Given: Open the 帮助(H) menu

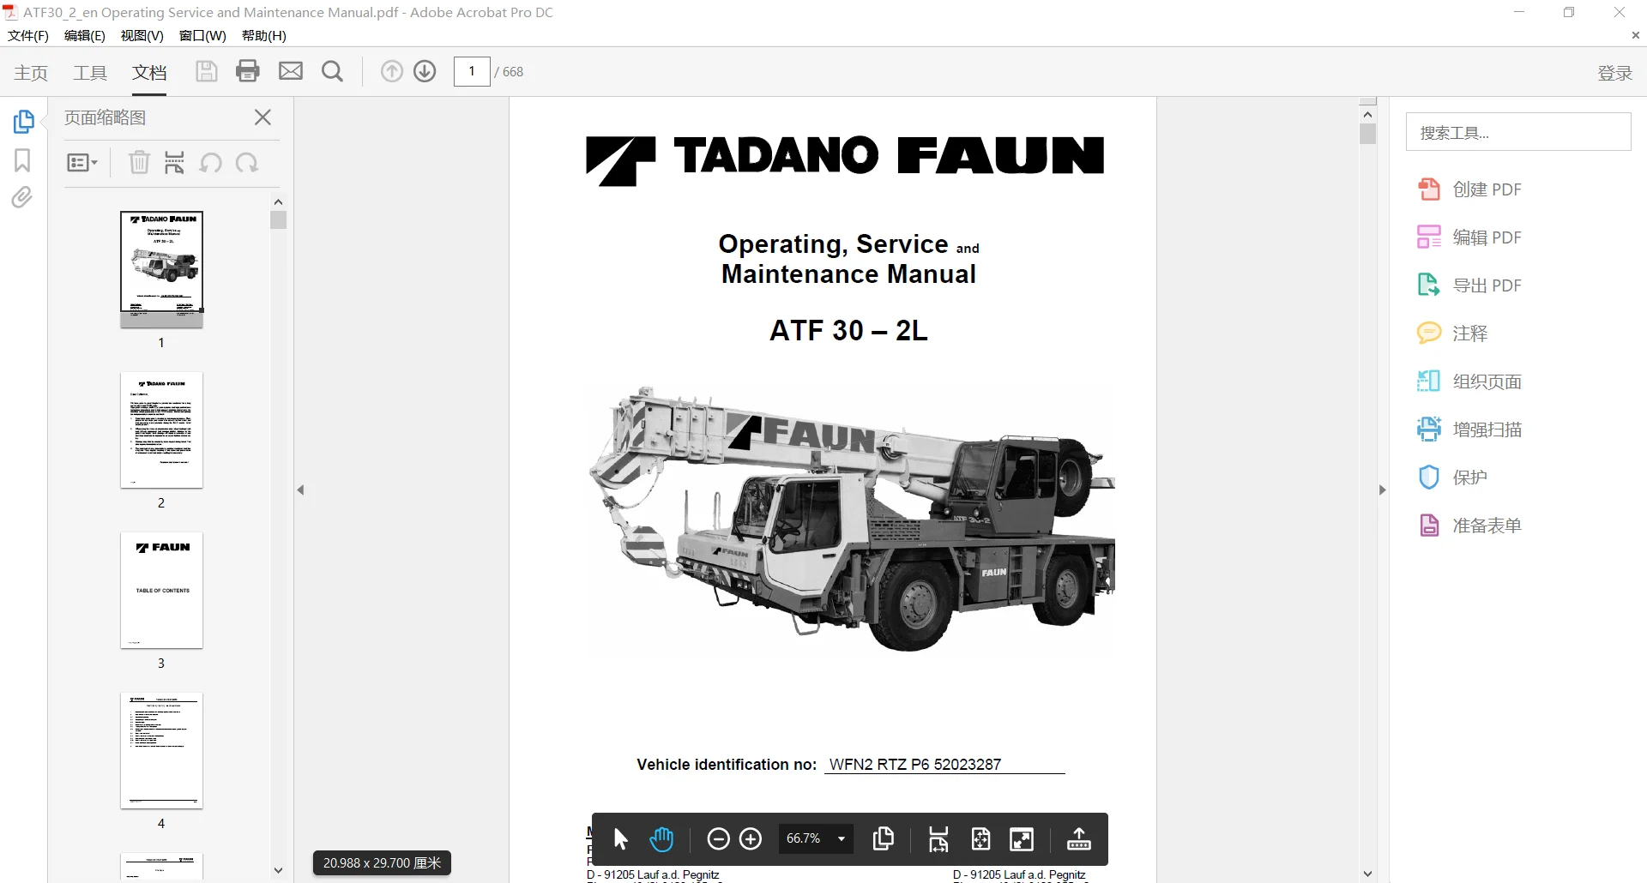Looking at the screenshot, I should tap(264, 36).
